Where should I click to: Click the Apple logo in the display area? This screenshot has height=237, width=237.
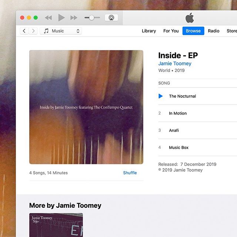coord(190,18)
